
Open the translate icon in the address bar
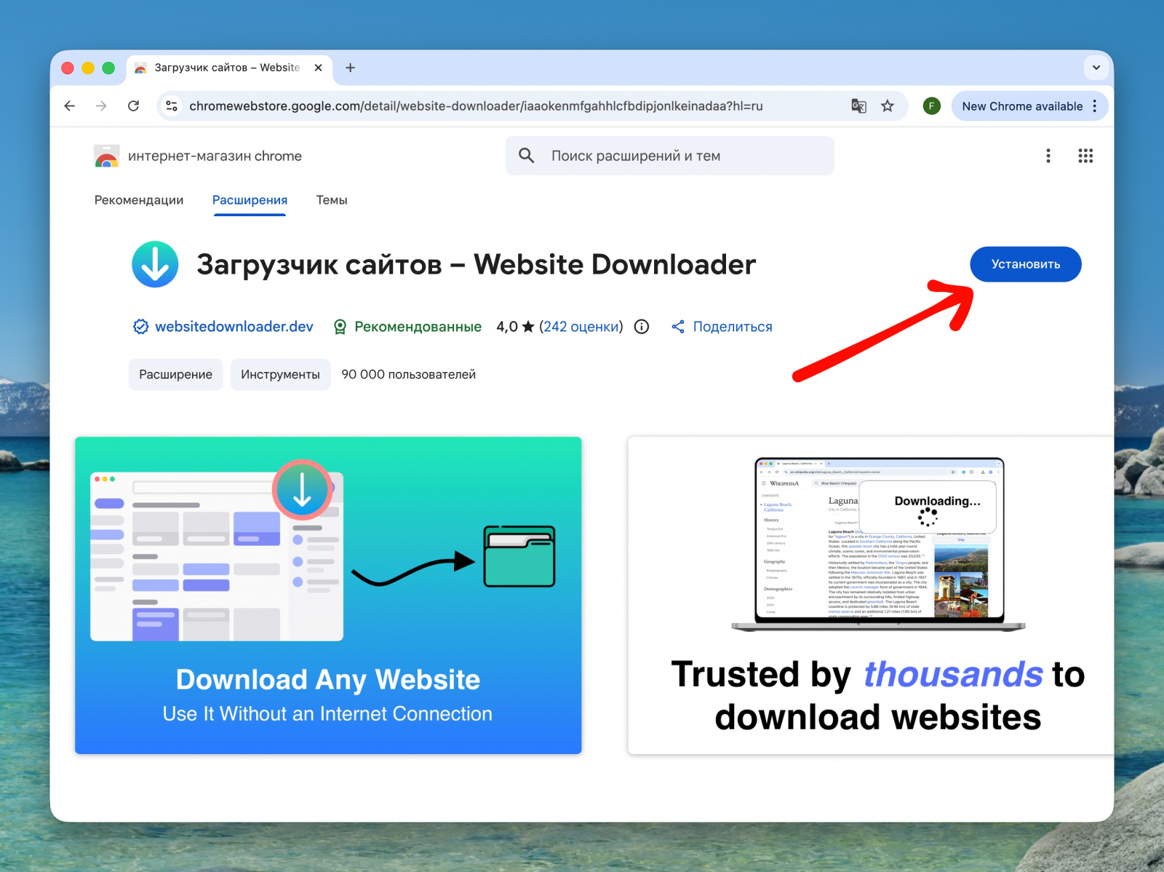(x=858, y=106)
